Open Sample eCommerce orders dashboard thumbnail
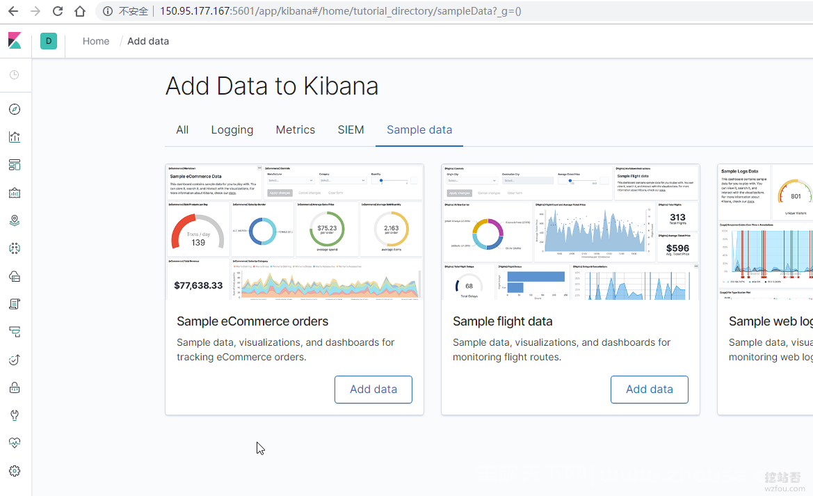 pyautogui.click(x=294, y=232)
